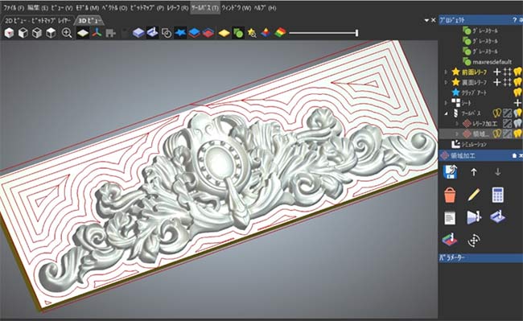Screen dimensions: 523x321
Task: Open the ビットマップ (P) menu
Action: pyautogui.click(x=146, y=8)
